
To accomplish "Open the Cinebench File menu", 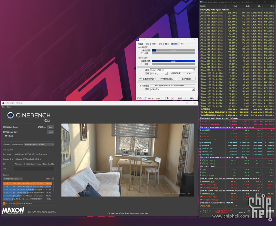I will (3, 107).
